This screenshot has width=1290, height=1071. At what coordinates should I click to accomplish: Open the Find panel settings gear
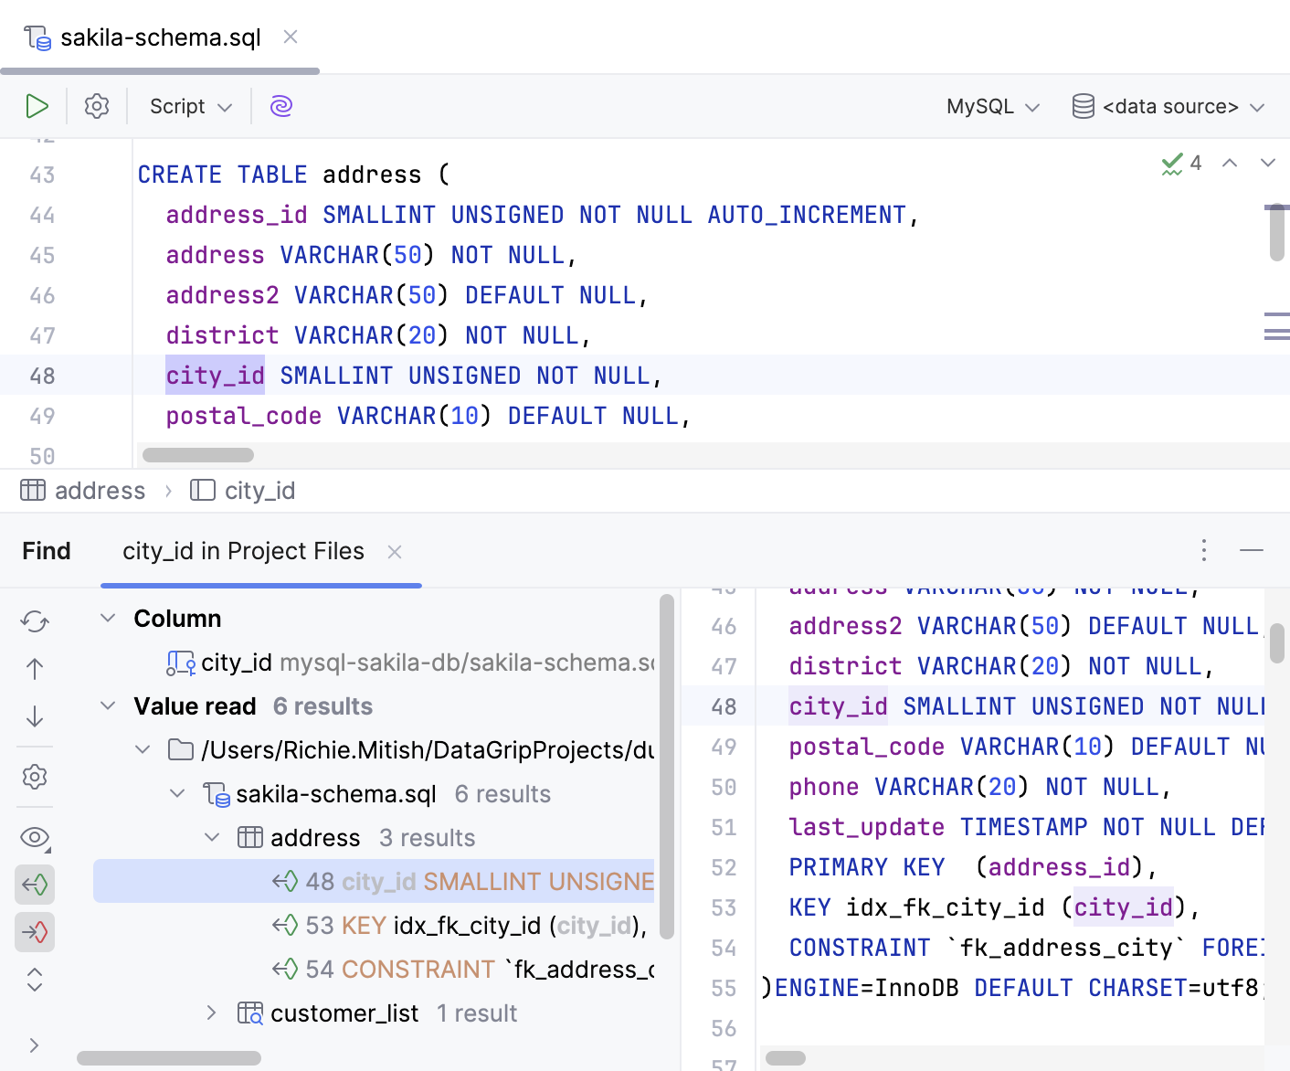tap(35, 777)
